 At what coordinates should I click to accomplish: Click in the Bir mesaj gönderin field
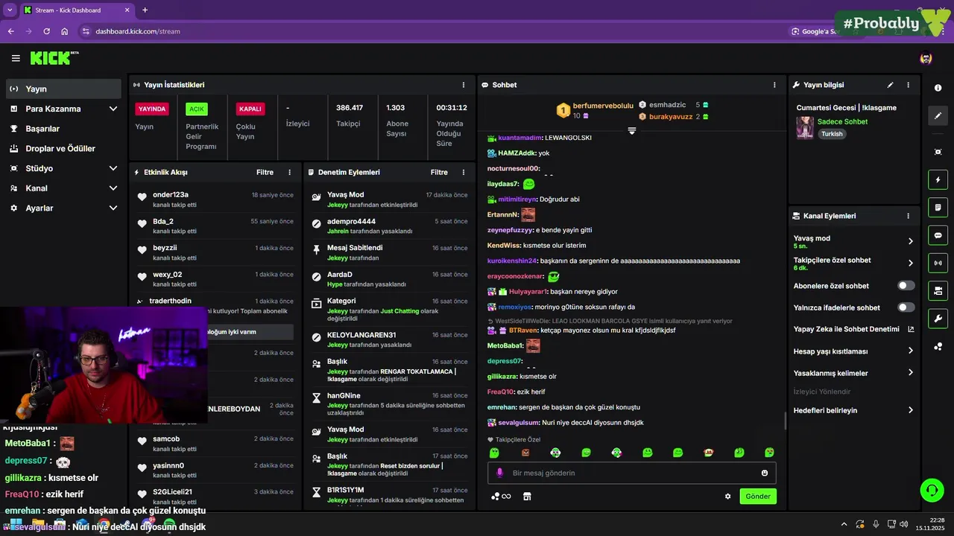(x=631, y=473)
